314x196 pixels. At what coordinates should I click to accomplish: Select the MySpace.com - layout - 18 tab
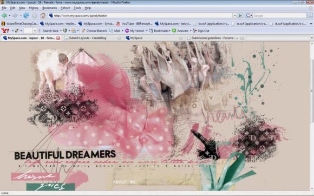tap(31, 38)
